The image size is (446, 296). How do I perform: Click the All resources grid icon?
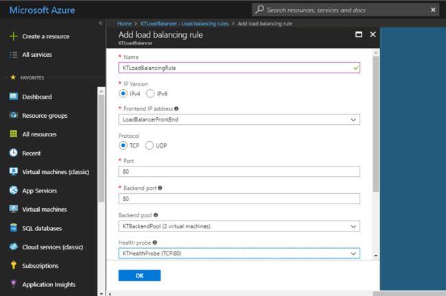(14, 134)
